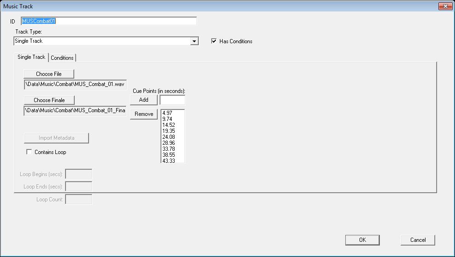Click the cue point entry field beside Add

coord(172,100)
